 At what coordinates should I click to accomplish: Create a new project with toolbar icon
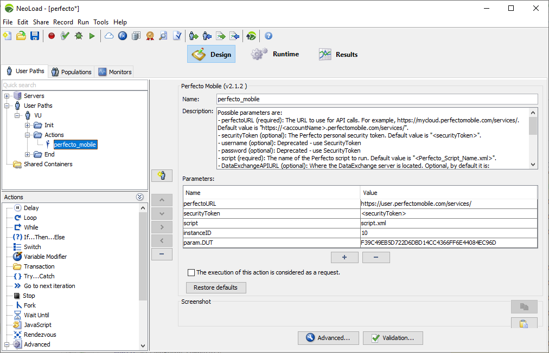8,36
